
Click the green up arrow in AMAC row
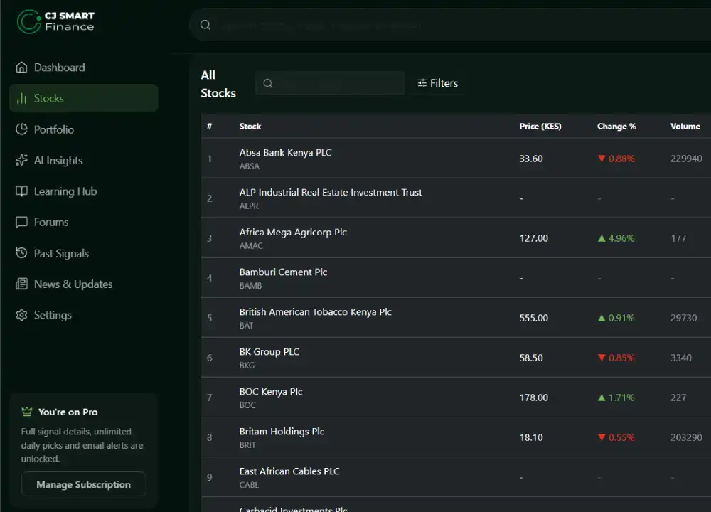(x=602, y=238)
